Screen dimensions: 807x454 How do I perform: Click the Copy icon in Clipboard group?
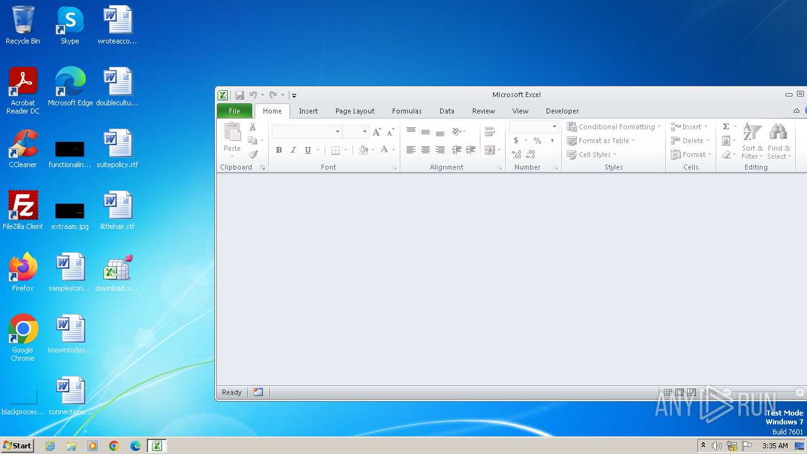252,141
